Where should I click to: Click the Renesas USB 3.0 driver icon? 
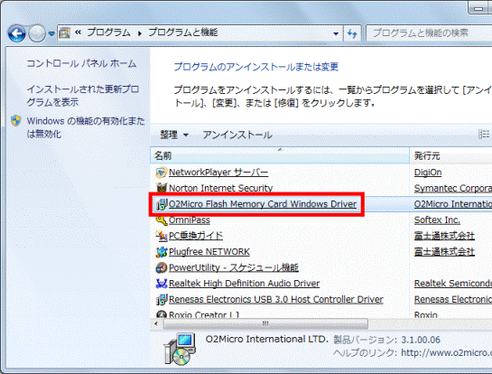tap(162, 300)
